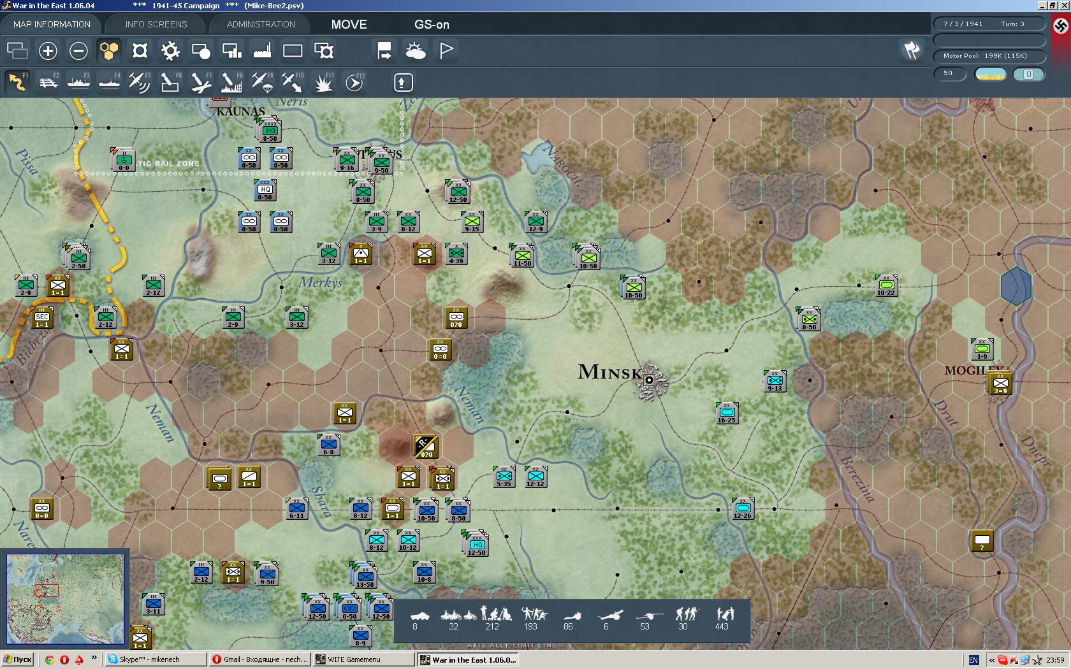Click the Motor Pool 199K readout
This screenshot has height=669, width=1071.
[989, 56]
